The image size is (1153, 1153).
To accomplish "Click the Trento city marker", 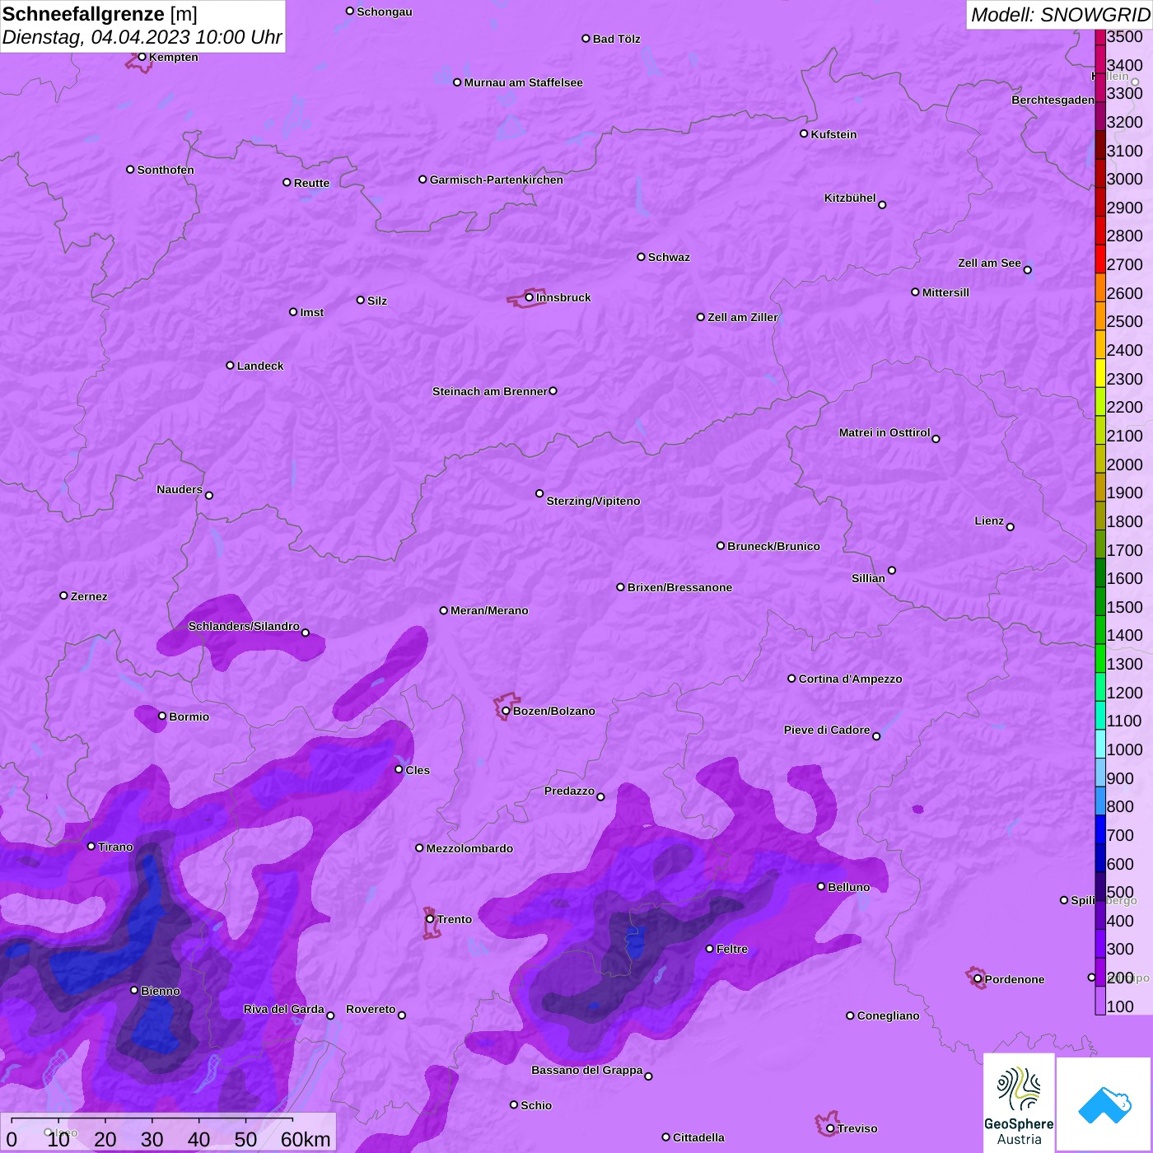I will (430, 919).
